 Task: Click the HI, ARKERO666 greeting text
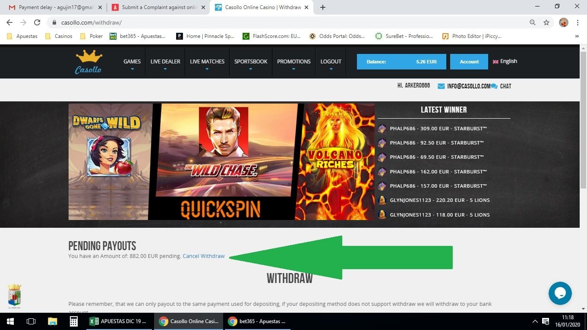(413, 86)
